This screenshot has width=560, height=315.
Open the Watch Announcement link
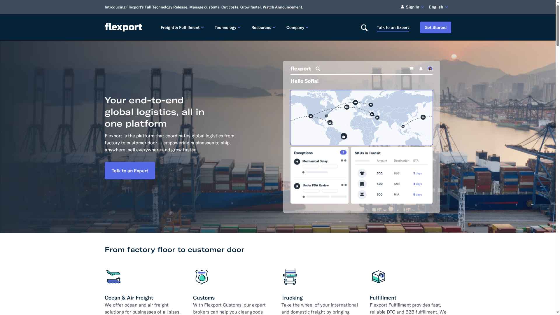pyautogui.click(x=283, y=7)
